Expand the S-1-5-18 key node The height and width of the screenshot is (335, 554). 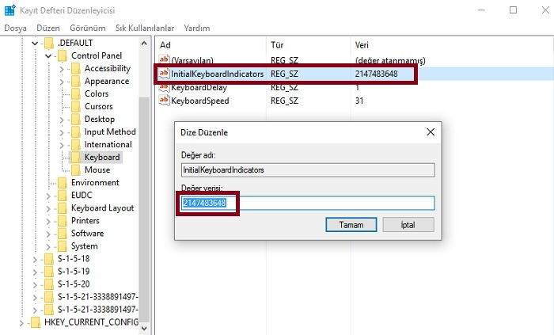(x=35, y=258)
